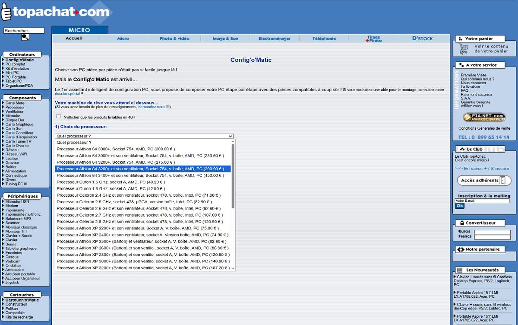
Task: Open Affiliez vous link
Action: click(472, 106)
